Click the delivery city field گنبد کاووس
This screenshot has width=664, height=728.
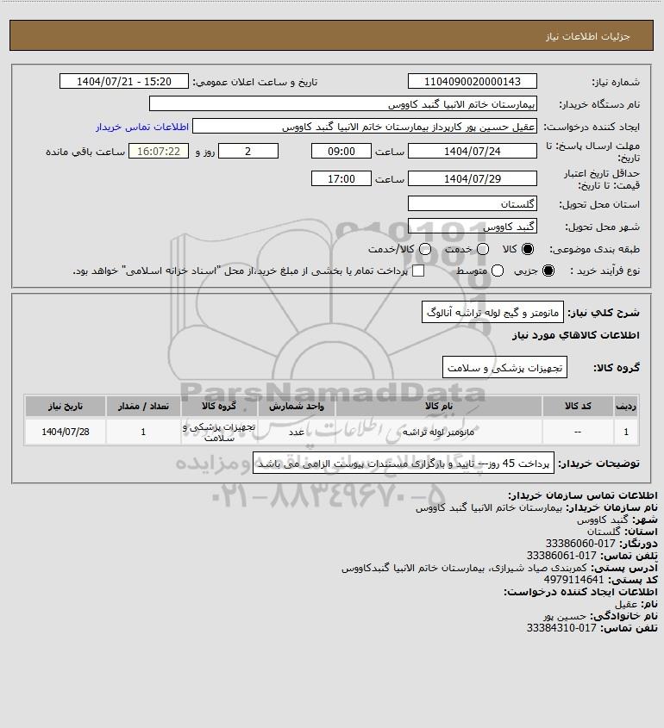pos(472,226)
